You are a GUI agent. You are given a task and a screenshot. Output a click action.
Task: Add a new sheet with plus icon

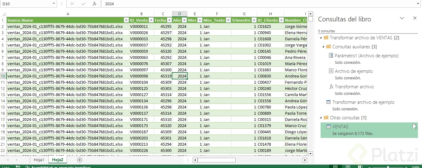pyautogui.click(x=80, y=160)
